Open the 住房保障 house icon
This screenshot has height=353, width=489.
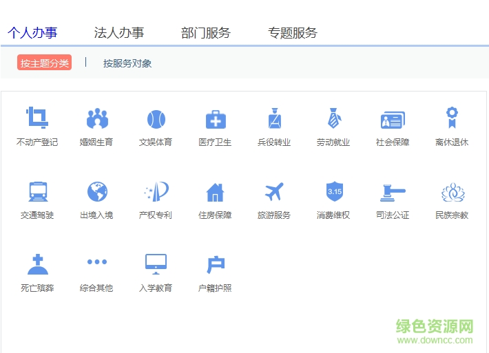(216, 192)
